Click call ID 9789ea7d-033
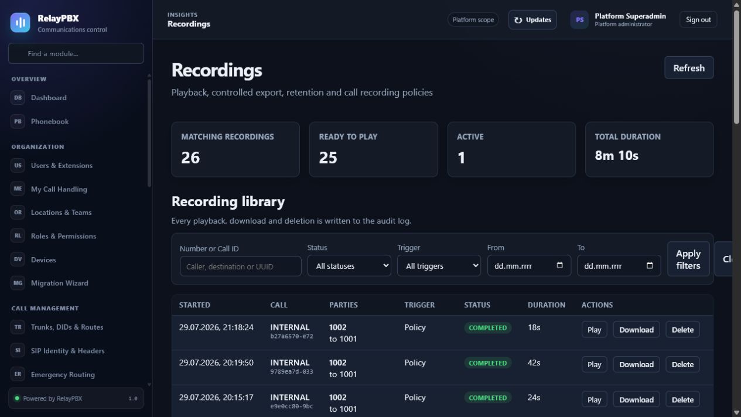Screen dimensions: 741x417 point(292,371)
